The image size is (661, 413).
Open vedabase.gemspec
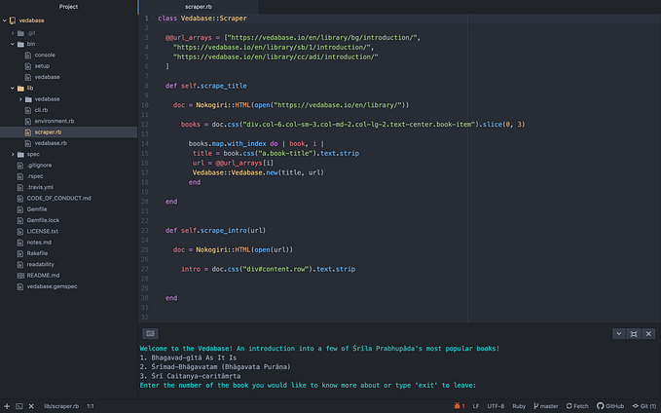click(x=52, y=286)
